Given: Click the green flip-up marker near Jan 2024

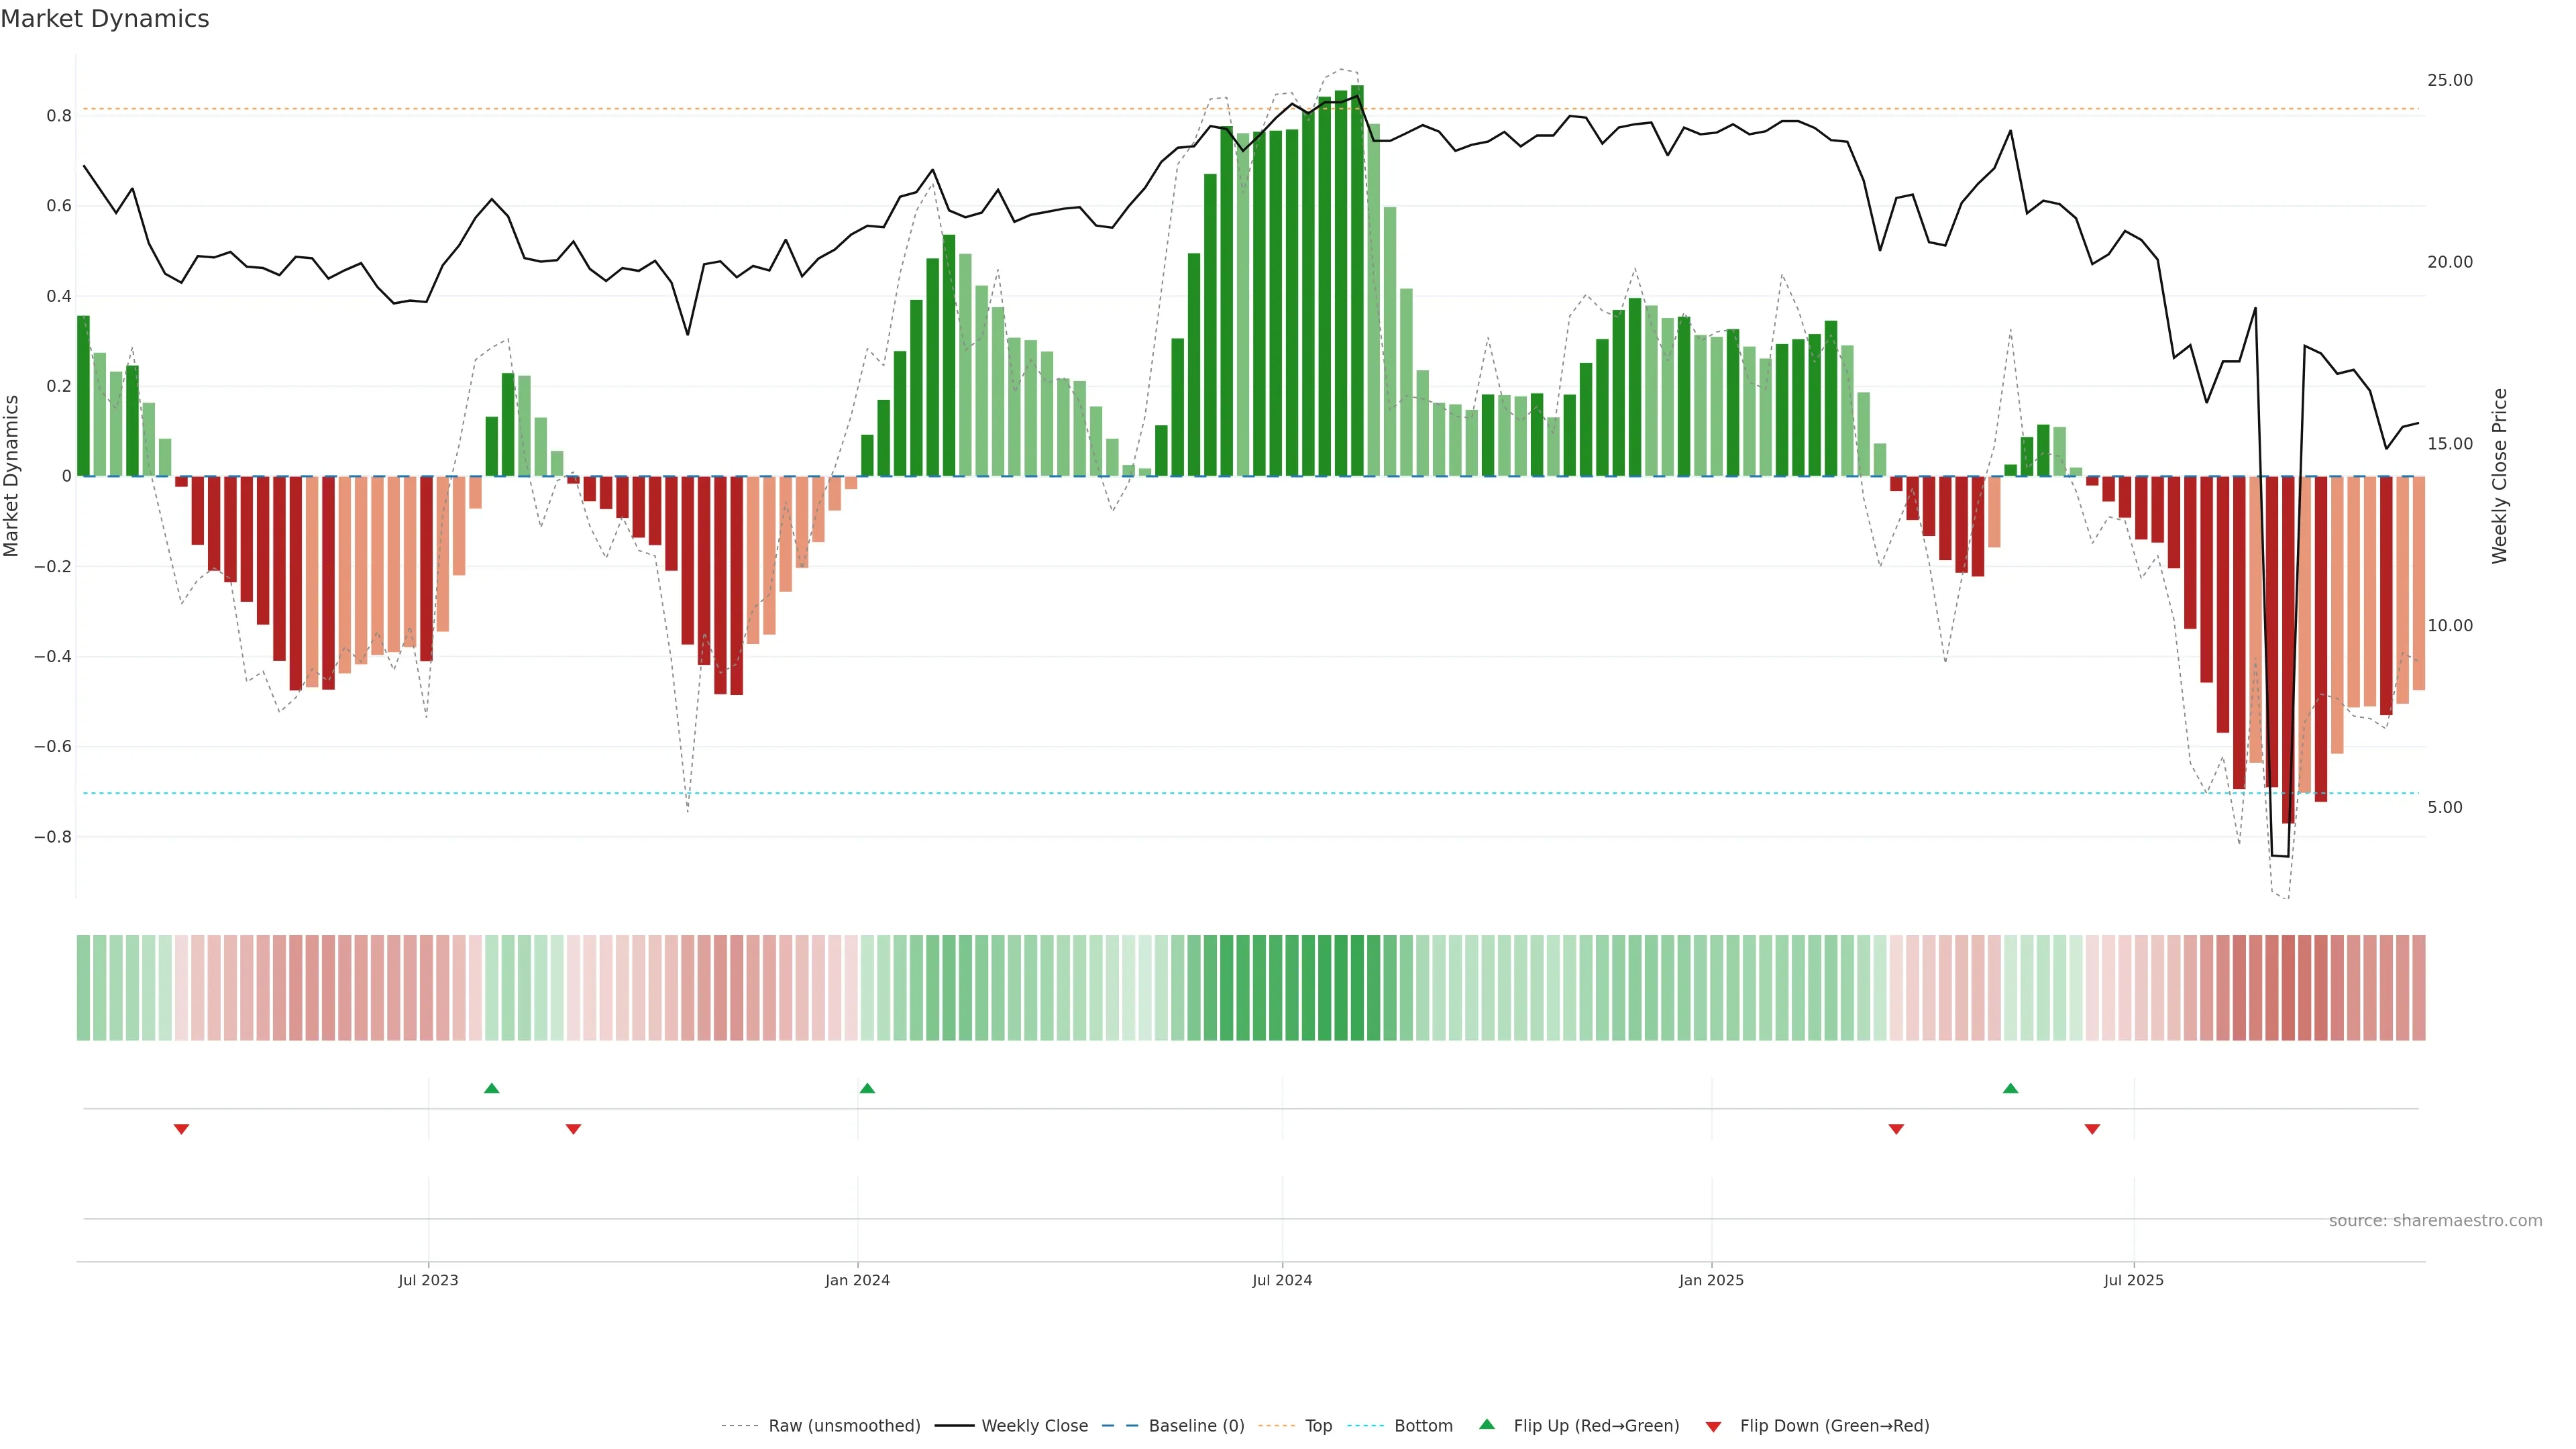Looking at the screenshot, I should pos(867,1088).
